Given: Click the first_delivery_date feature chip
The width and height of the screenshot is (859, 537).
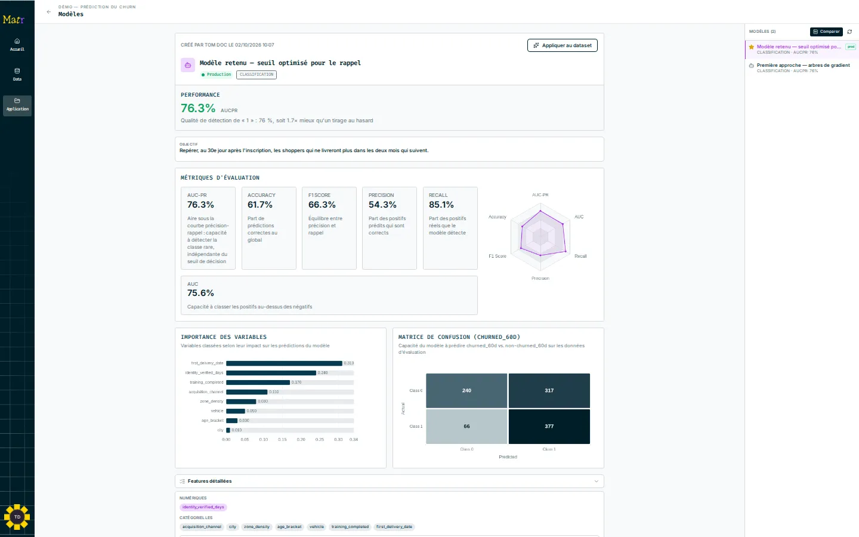Looking at the screenshot, I should [x=394, y=527].
